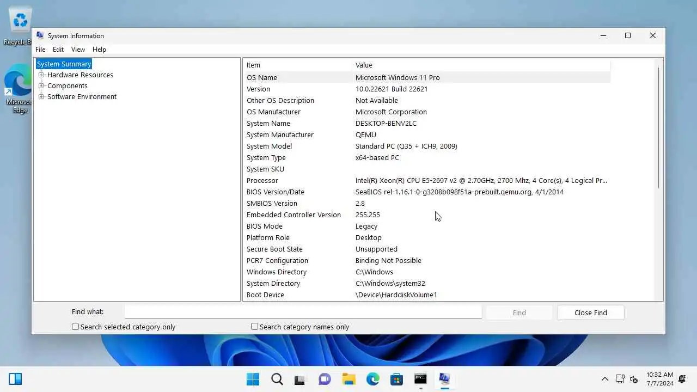Select the Other OS Description row
The height and width of the screenshot is (392, 697).
click(427, 100)
